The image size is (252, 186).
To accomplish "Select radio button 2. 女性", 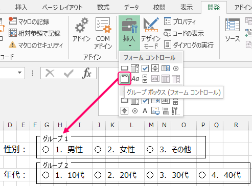I will [x=98, y=149].
